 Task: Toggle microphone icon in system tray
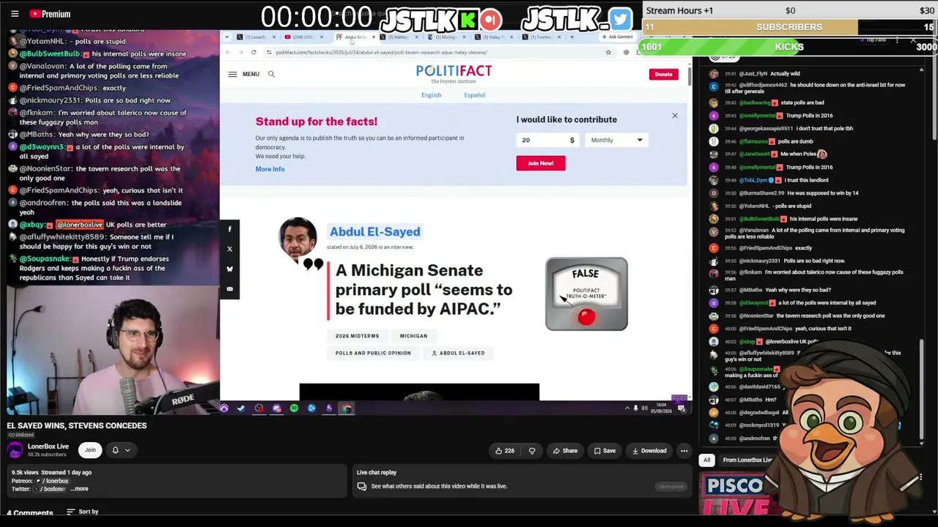click(635, 408)
